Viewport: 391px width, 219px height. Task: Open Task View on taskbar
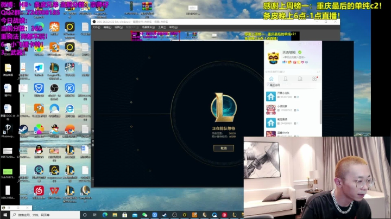[x=94, y=215]
